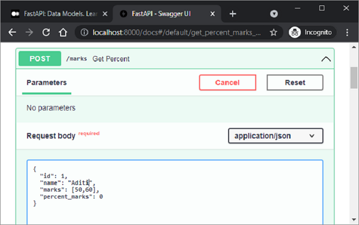Click the /marks path text
The width and height of the screenshot is (359, 225).
pos(77,58)
